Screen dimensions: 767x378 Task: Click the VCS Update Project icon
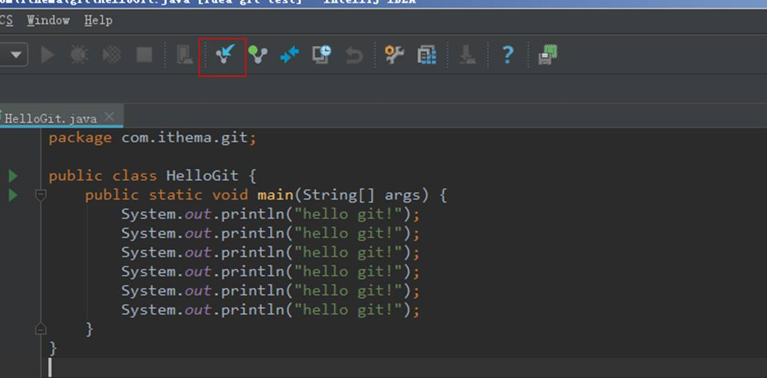tap(225, 54)
